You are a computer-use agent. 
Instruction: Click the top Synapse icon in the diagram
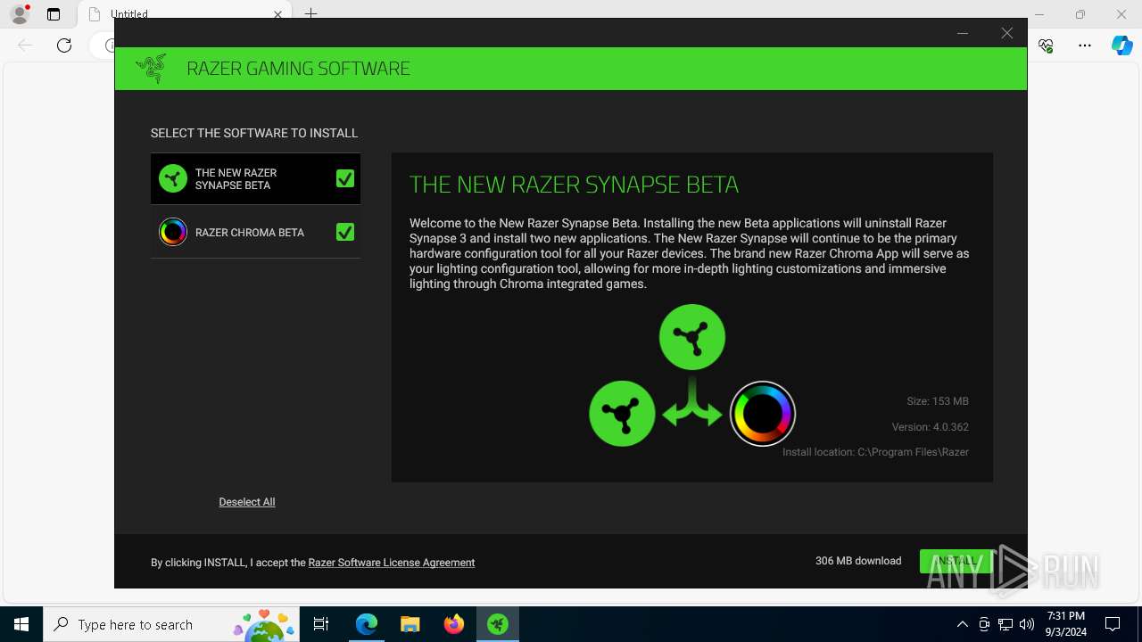692,337
